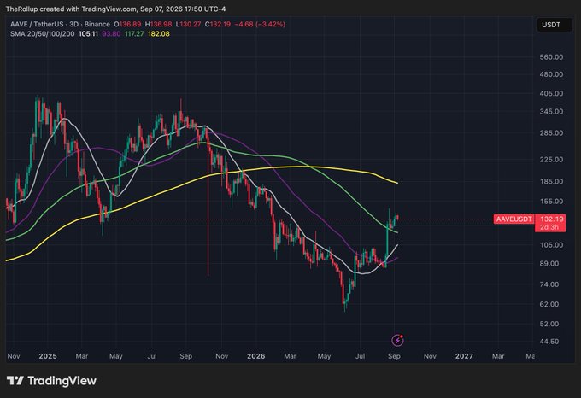
Task: Click the AAVEUSDT price label tag
Action: [x=514, y=219]
